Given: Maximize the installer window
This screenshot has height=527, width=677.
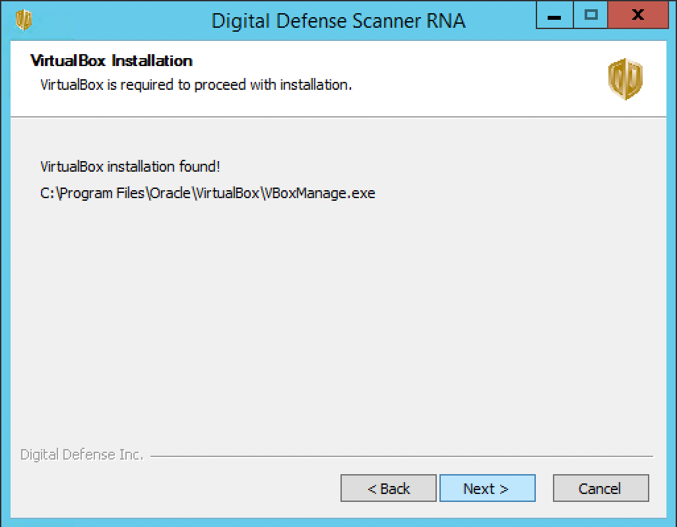Looking at the screenshot, I should click(x=591, y=15).
